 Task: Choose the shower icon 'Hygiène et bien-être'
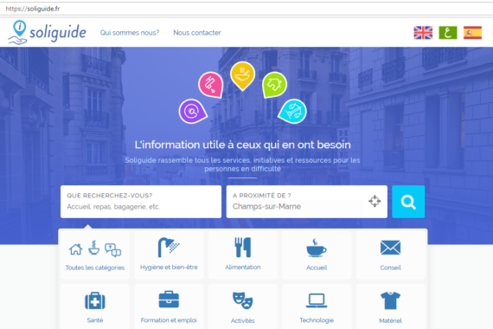(x=169, y=248)
